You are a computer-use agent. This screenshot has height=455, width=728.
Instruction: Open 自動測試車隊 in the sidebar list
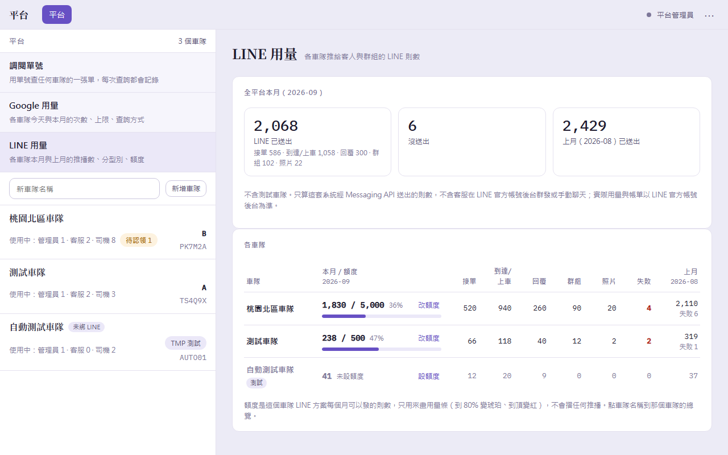click(108, 342)
